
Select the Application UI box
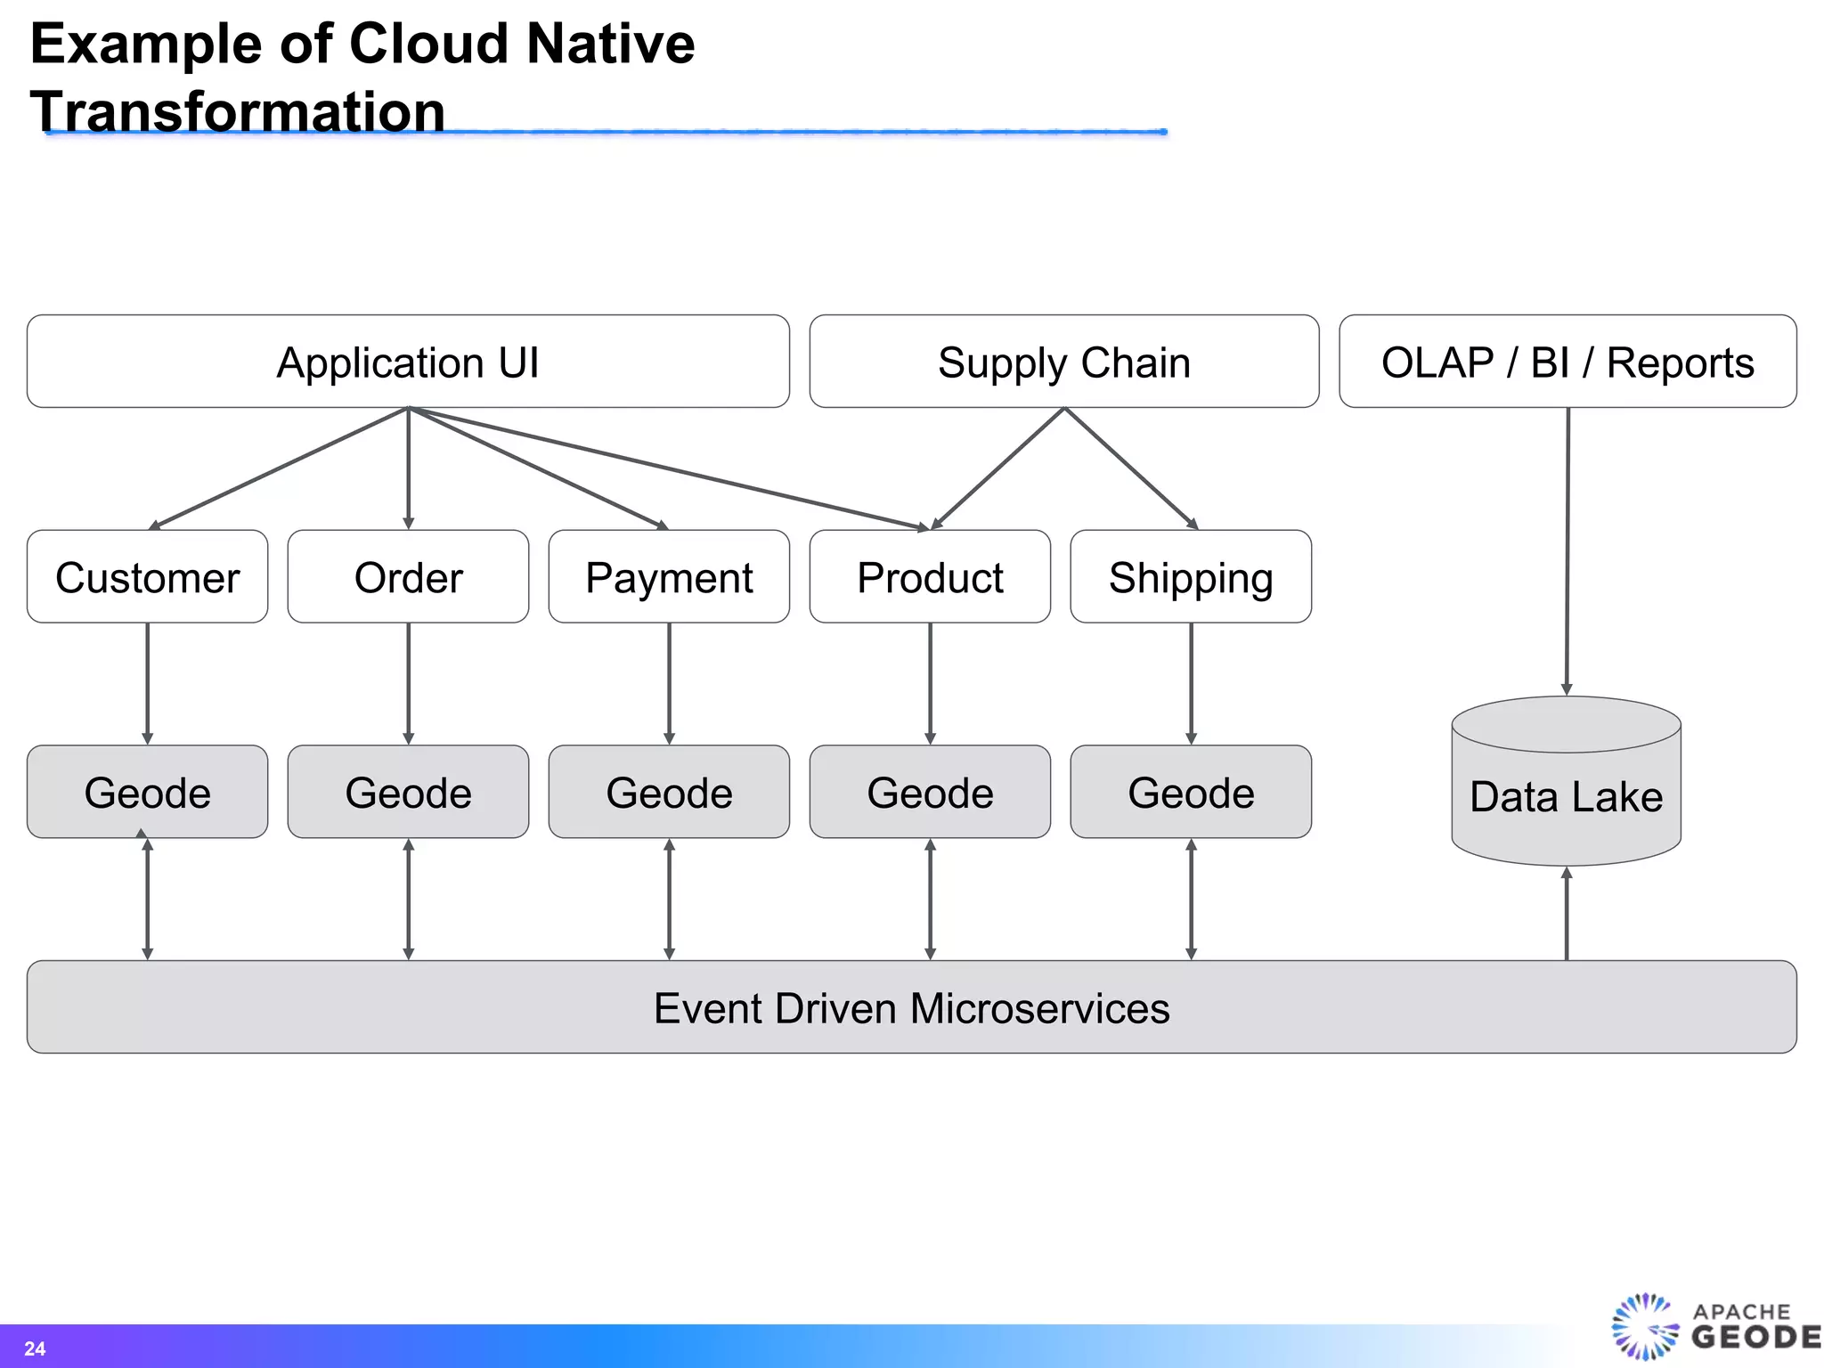pyautogui.click(x=408, y=362)
